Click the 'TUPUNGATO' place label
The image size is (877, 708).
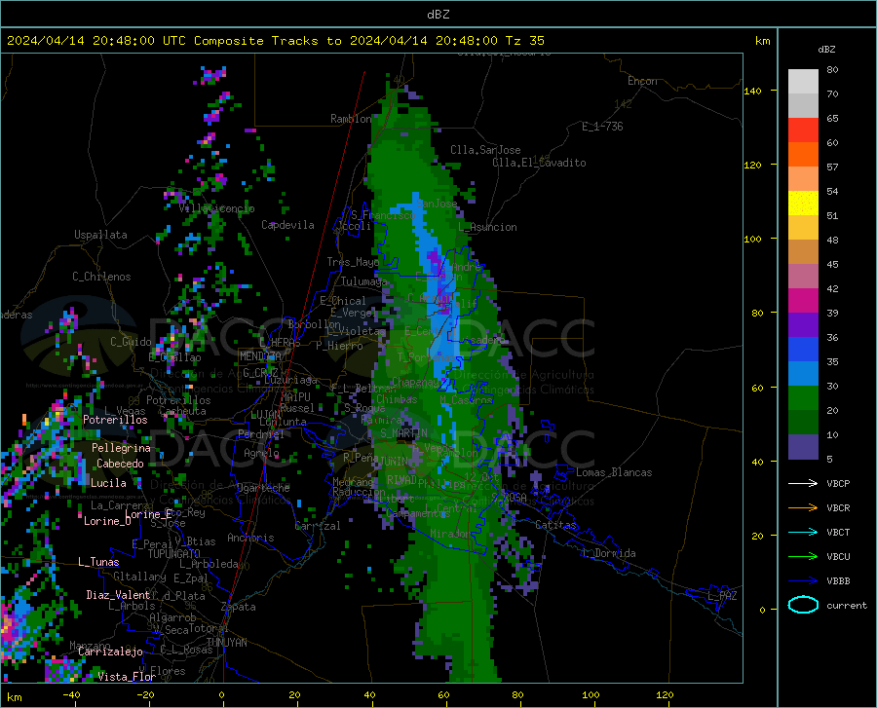(x=174, y=554)
